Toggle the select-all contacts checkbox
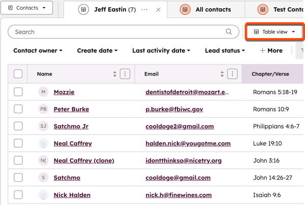Image resolution: width=305 pixels, height=205 pixels. pyautogui.click(x=18, y=74)
